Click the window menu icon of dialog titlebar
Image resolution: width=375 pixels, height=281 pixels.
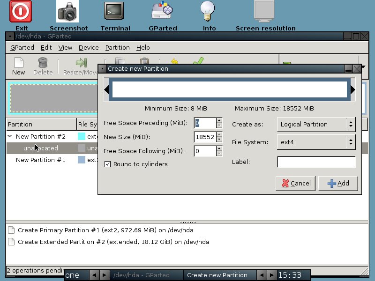[102, 69]
